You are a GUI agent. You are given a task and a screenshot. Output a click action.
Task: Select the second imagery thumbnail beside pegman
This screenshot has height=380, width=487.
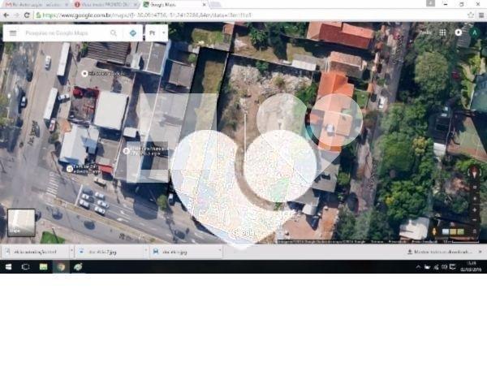pyautogui.click(x=453, y=231)
